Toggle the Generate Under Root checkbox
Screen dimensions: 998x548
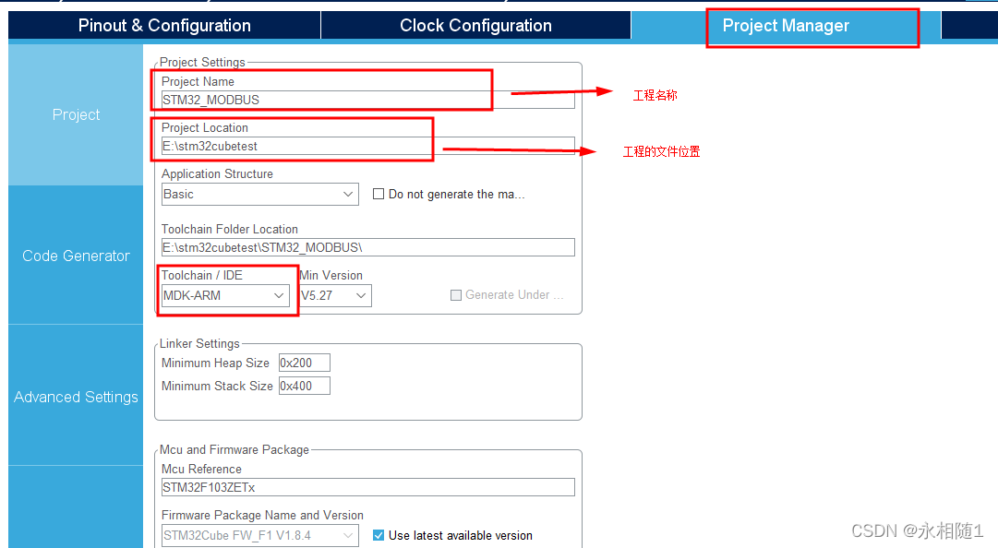(456, 295)
